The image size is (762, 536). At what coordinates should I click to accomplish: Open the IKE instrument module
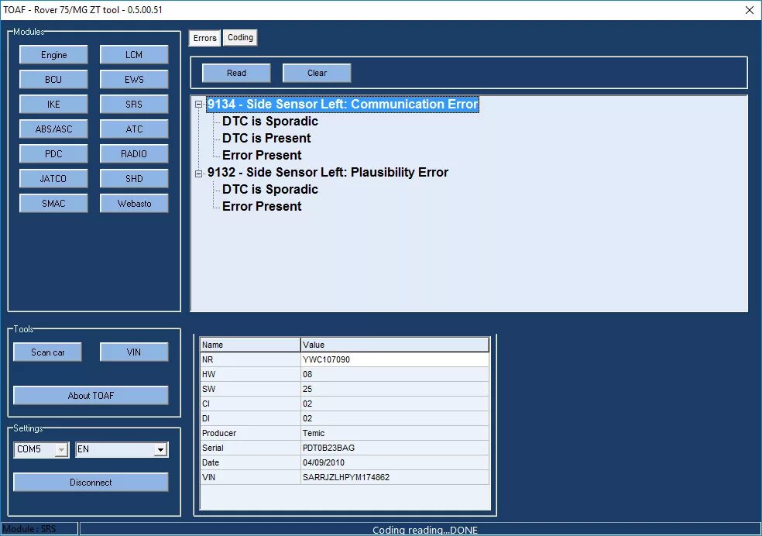(x=53, y=105)
